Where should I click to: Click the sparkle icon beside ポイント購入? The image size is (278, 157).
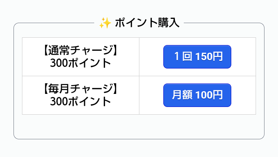(105, 23)
